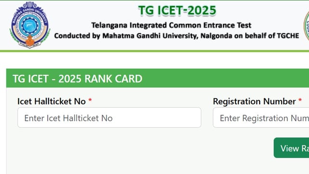This screenshot has width=309, height=174.
Task: Click the TG ICET-2025 green title
Action: click(177, 10)
